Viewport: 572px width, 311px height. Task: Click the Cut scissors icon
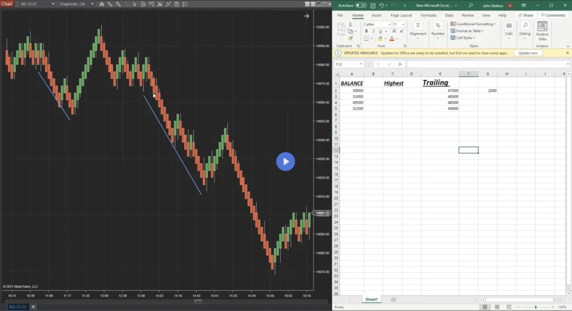(x=350, y=25)
